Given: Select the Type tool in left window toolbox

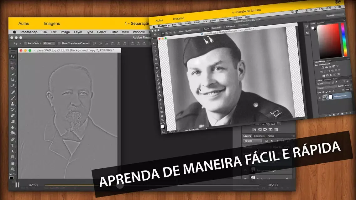Looking at the screenshot, I should tap(13, 145).
